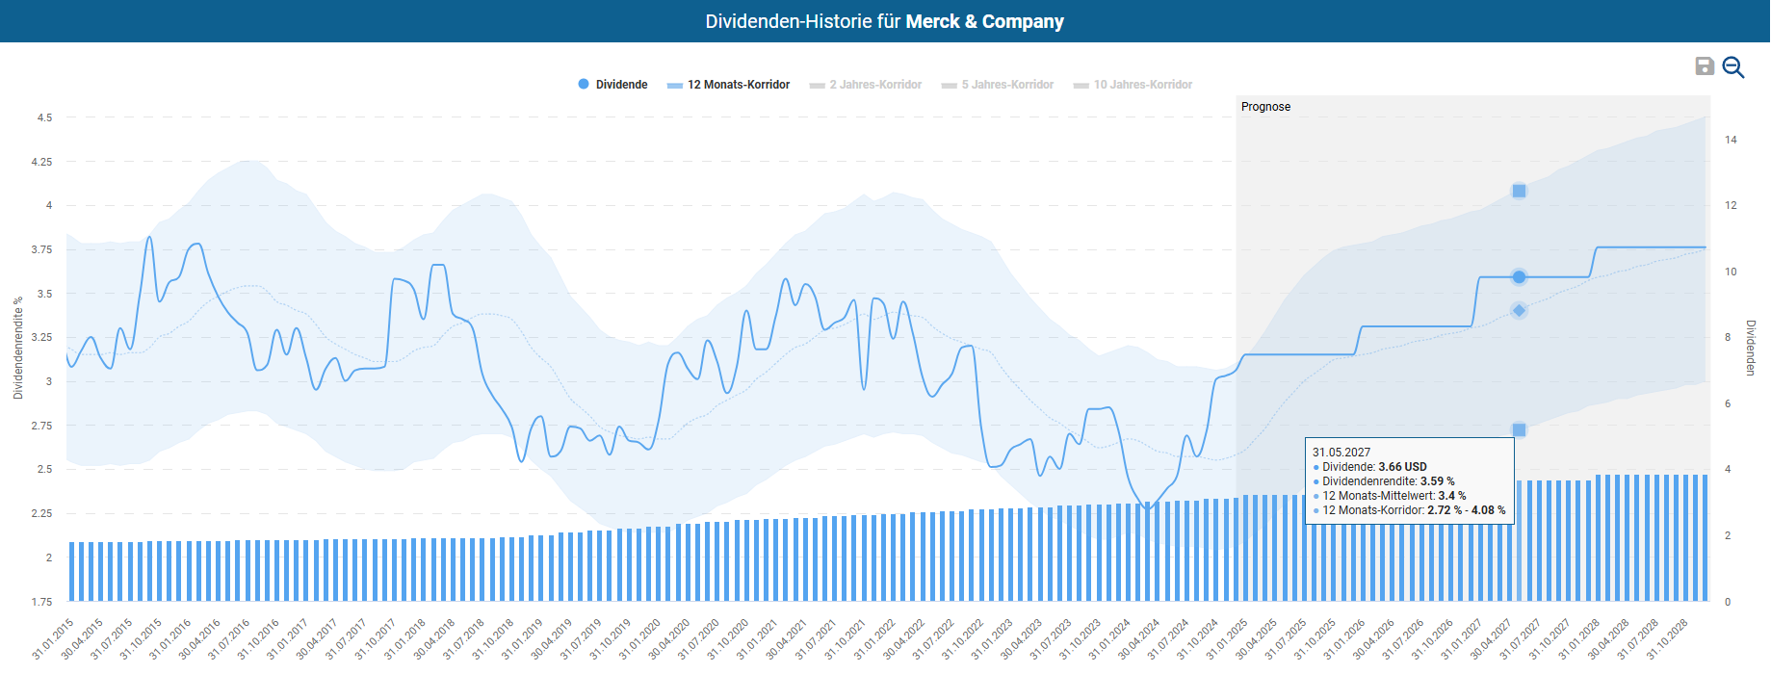This screenshot has height=674, width=1771.
Task: Select the 31.01.2015 x-axis date label
Action: (x=54, y=638)
